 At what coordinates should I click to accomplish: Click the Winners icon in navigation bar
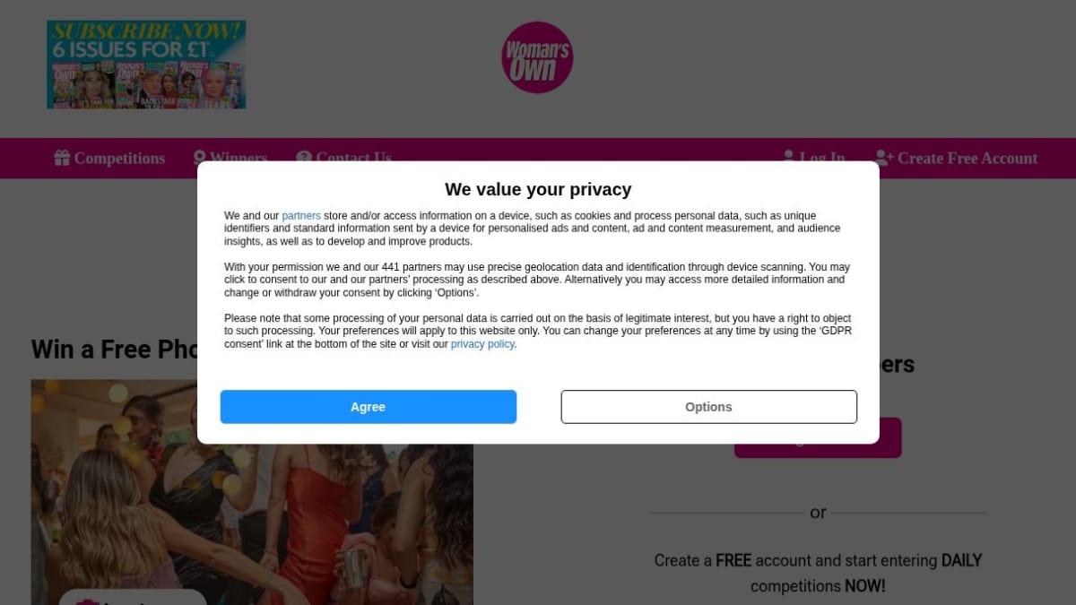200,158
